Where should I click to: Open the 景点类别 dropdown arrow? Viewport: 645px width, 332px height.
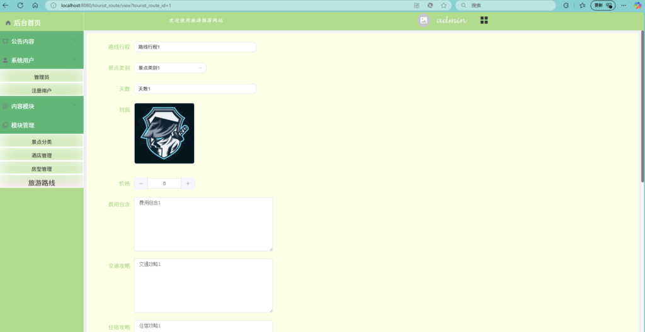(x=200, y=68)
